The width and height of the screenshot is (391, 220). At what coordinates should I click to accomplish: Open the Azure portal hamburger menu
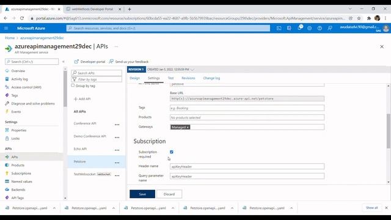[6, 28]
